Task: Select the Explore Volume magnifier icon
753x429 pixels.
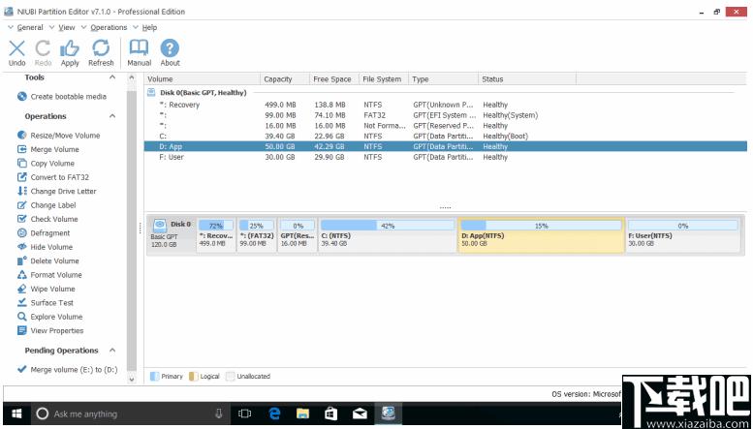Action: click(x=21, y=317)
